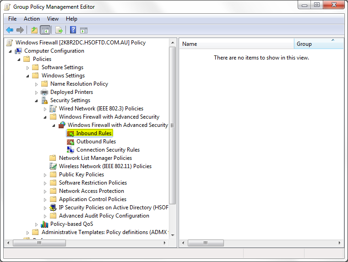Click the Policy-based QoS chart icon
The height and width of the screenshot is (262, 348).
[x=44, y=224]
